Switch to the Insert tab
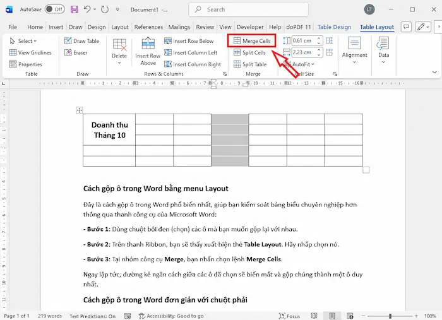Screen dimensions: 442x320 (56, 27)
